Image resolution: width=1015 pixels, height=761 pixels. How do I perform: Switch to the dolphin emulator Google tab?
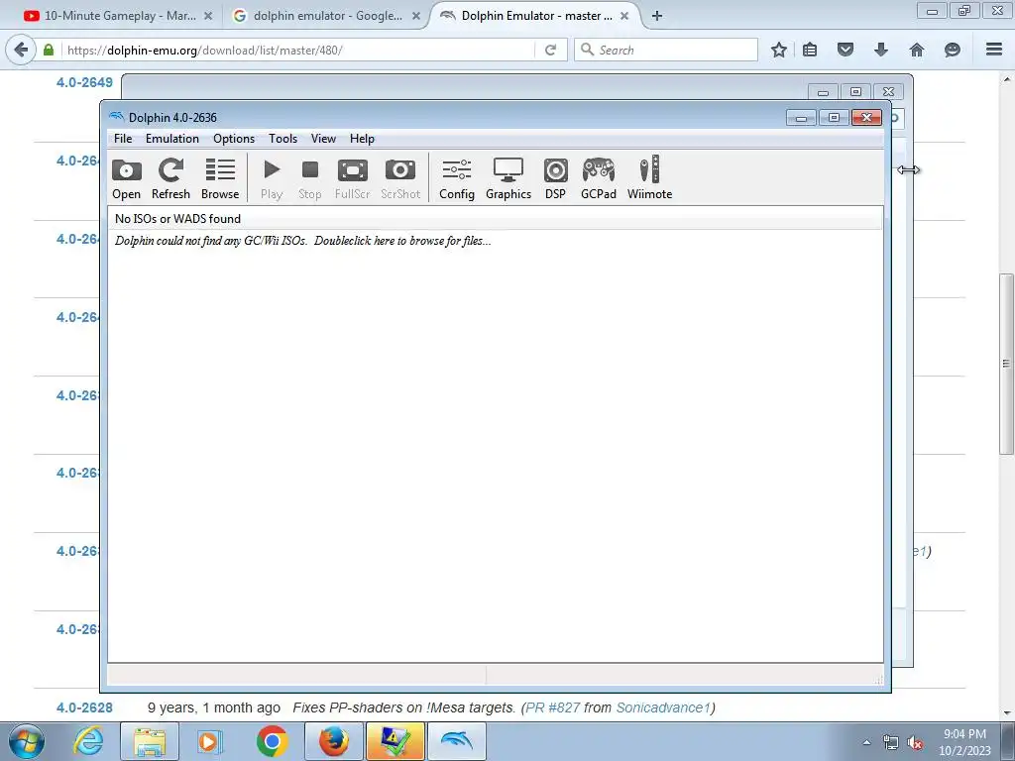(317, 16)
